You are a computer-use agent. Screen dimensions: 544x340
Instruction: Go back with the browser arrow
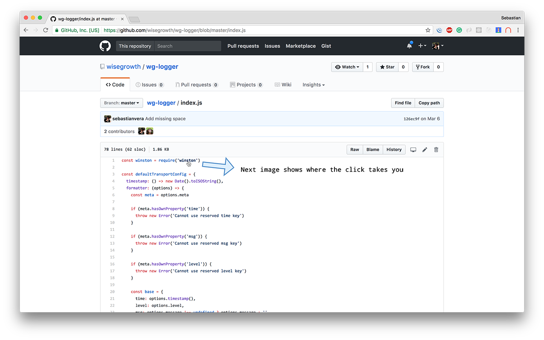pyautogui.click(x=26, y=30)
